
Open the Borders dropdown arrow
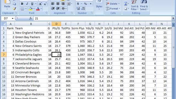point(26,9)
